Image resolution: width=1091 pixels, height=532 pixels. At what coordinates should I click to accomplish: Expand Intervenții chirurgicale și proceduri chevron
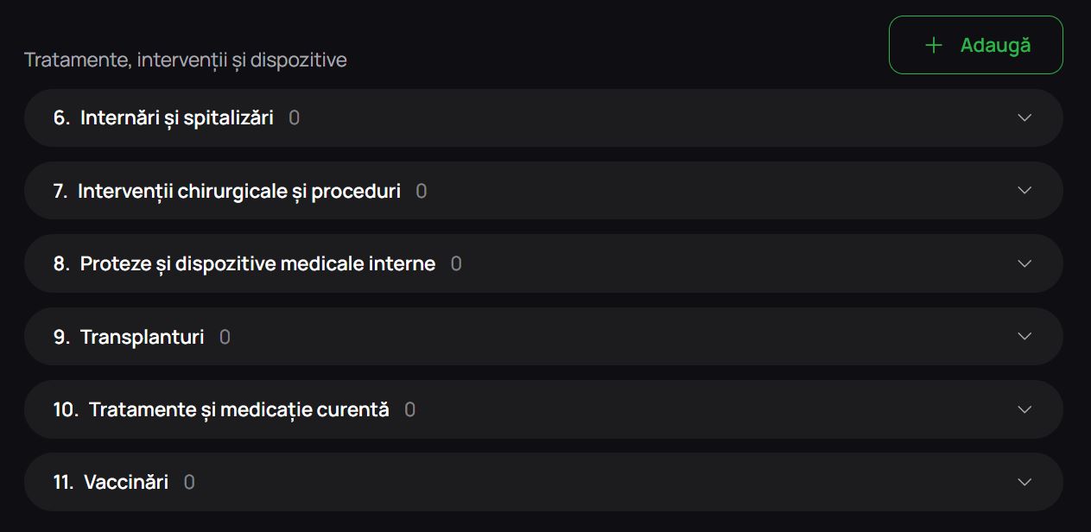tap(1024, 190)
